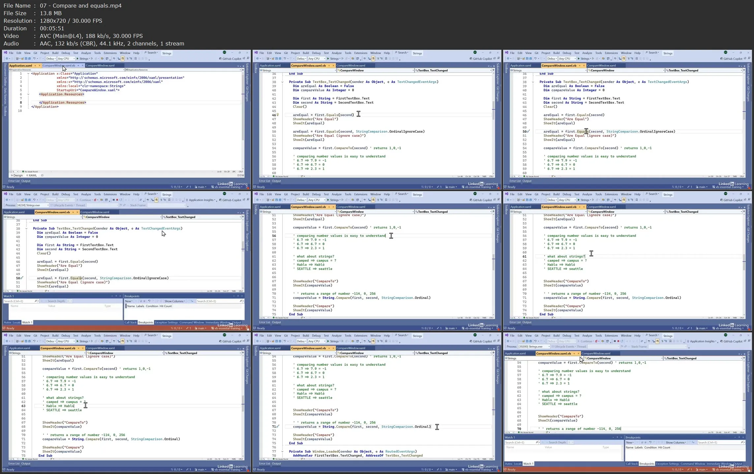Close the Watch 1 panel in process 4224 window
The height and width of the screenshot is (474, 754).
point(120,296)
